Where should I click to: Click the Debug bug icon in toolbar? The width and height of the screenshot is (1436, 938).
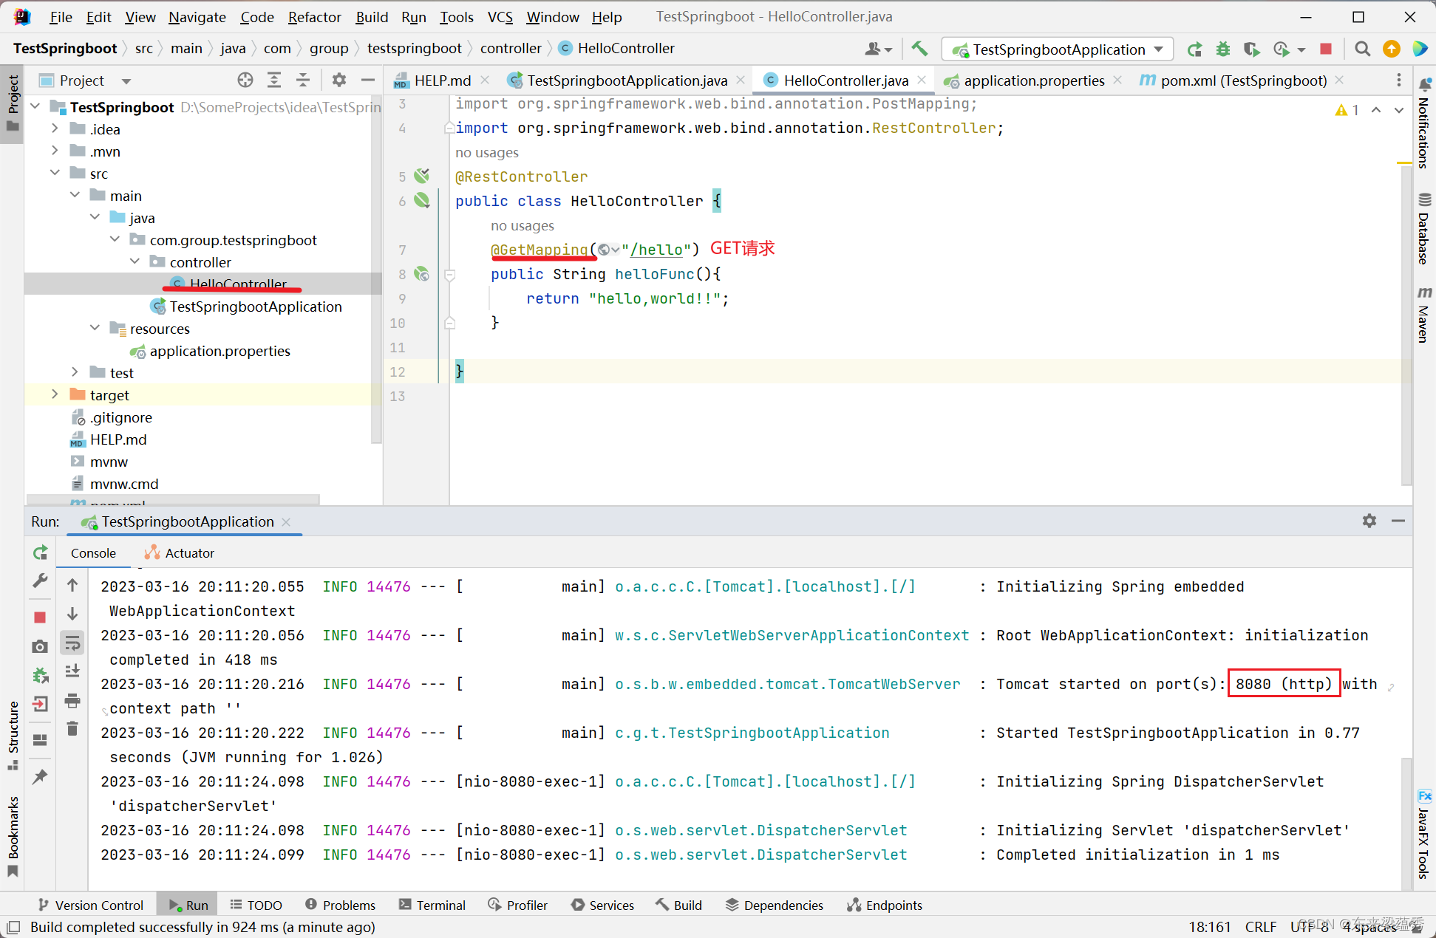(1223, 49)
